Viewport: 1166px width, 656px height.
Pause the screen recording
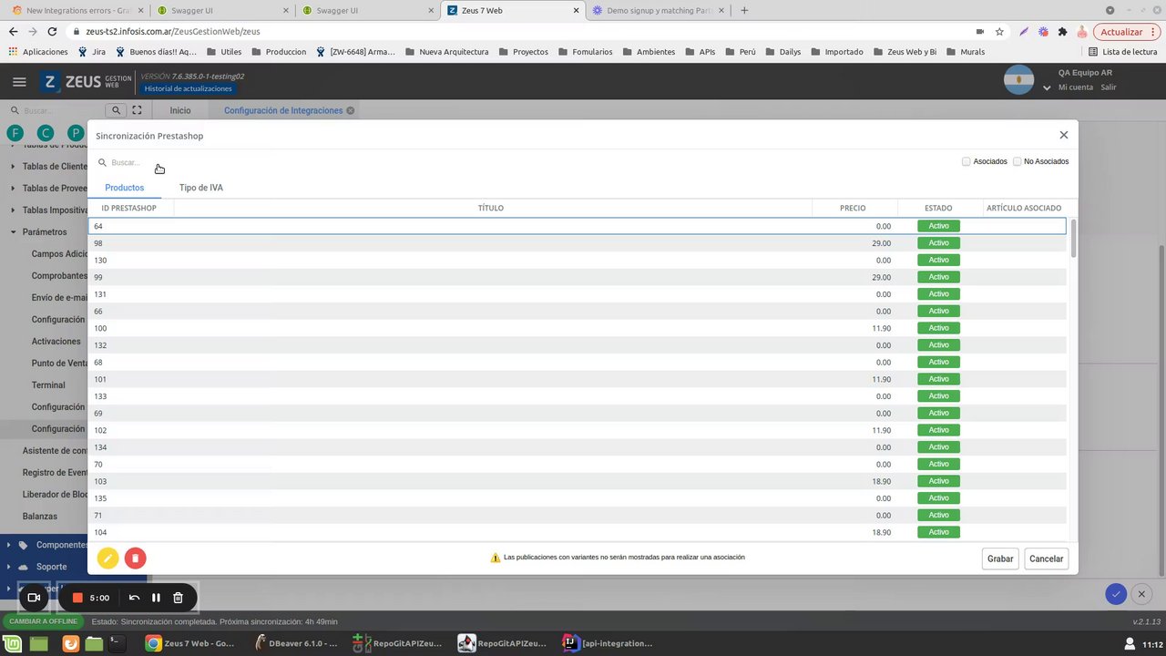click(x=156, y=598)
